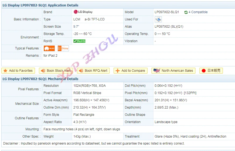Click the depth value 2.88/5.22 (Max.)
The image size is (235, 151).
tap(166, 107)
